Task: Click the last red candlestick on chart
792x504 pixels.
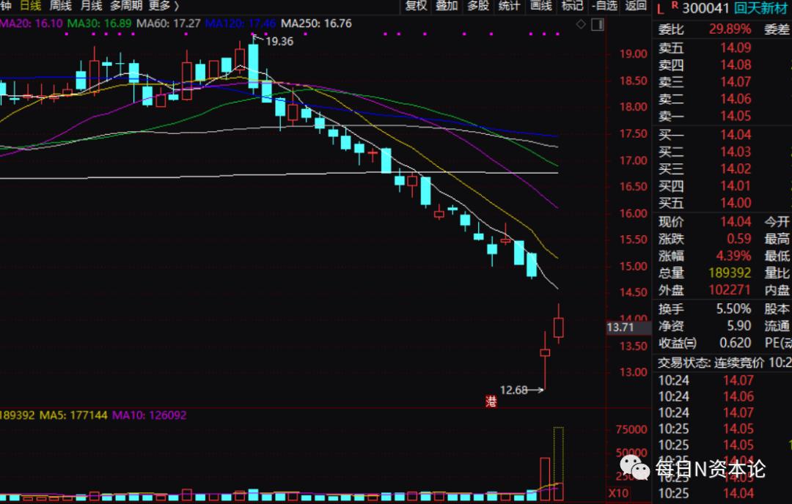Action: [558, 327]
